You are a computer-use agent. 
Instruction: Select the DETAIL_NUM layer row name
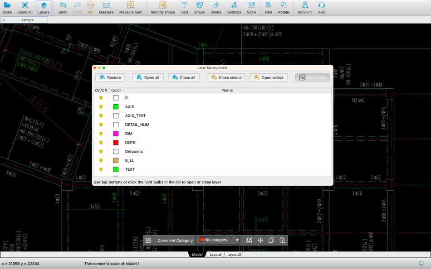(x=137, y=125)
